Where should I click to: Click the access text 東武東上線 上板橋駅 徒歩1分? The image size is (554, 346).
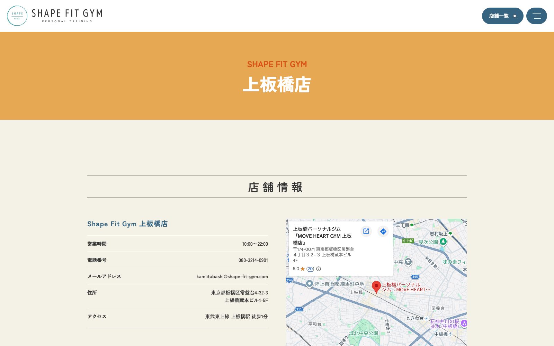[236, 317]
